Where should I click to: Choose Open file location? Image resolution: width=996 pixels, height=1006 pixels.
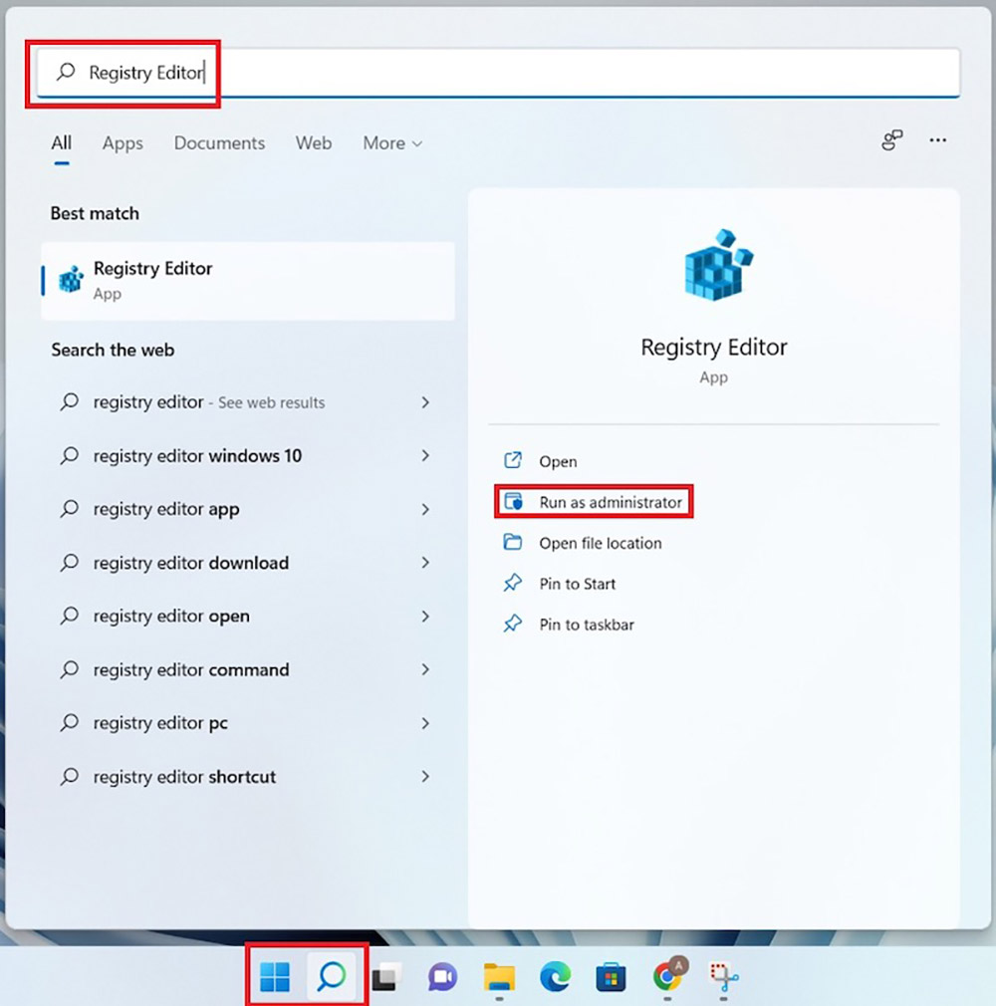click(x=600, y=543)
